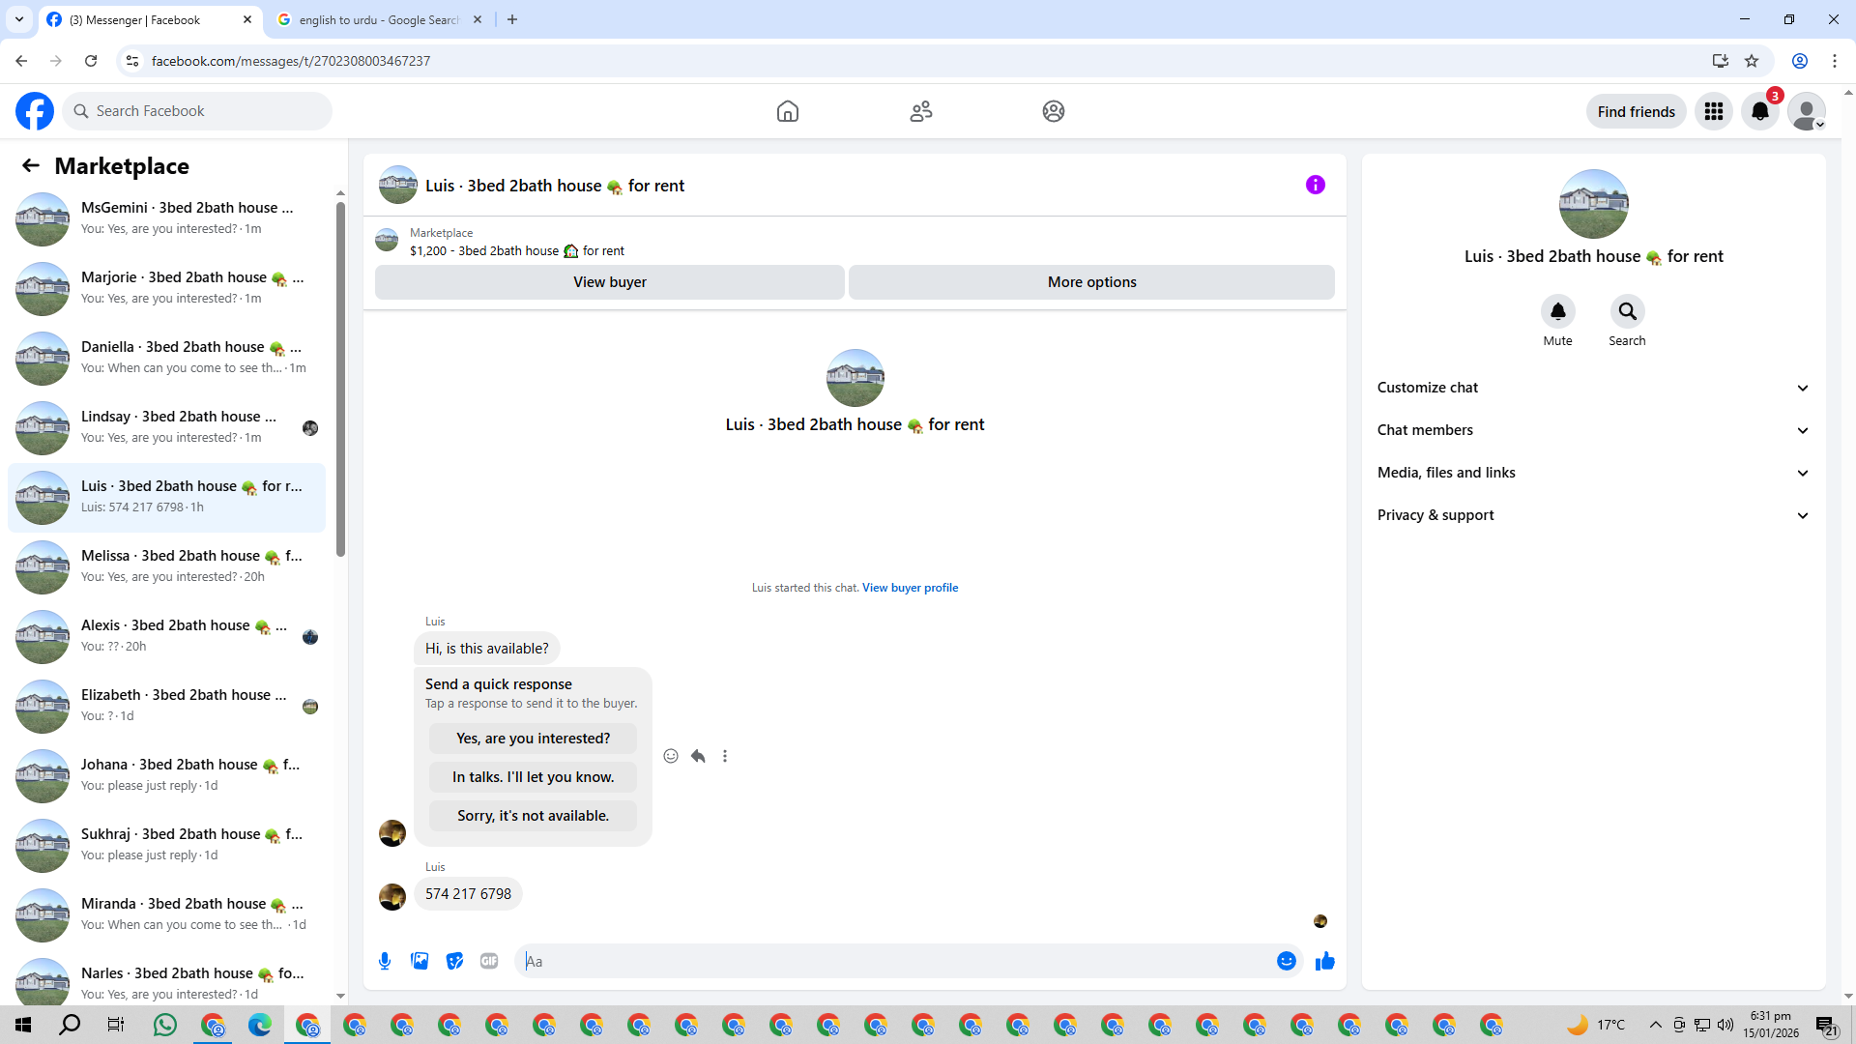Click the View buyer button
The height and width of the screenshot is (1044, 1856).
(609, 282)
